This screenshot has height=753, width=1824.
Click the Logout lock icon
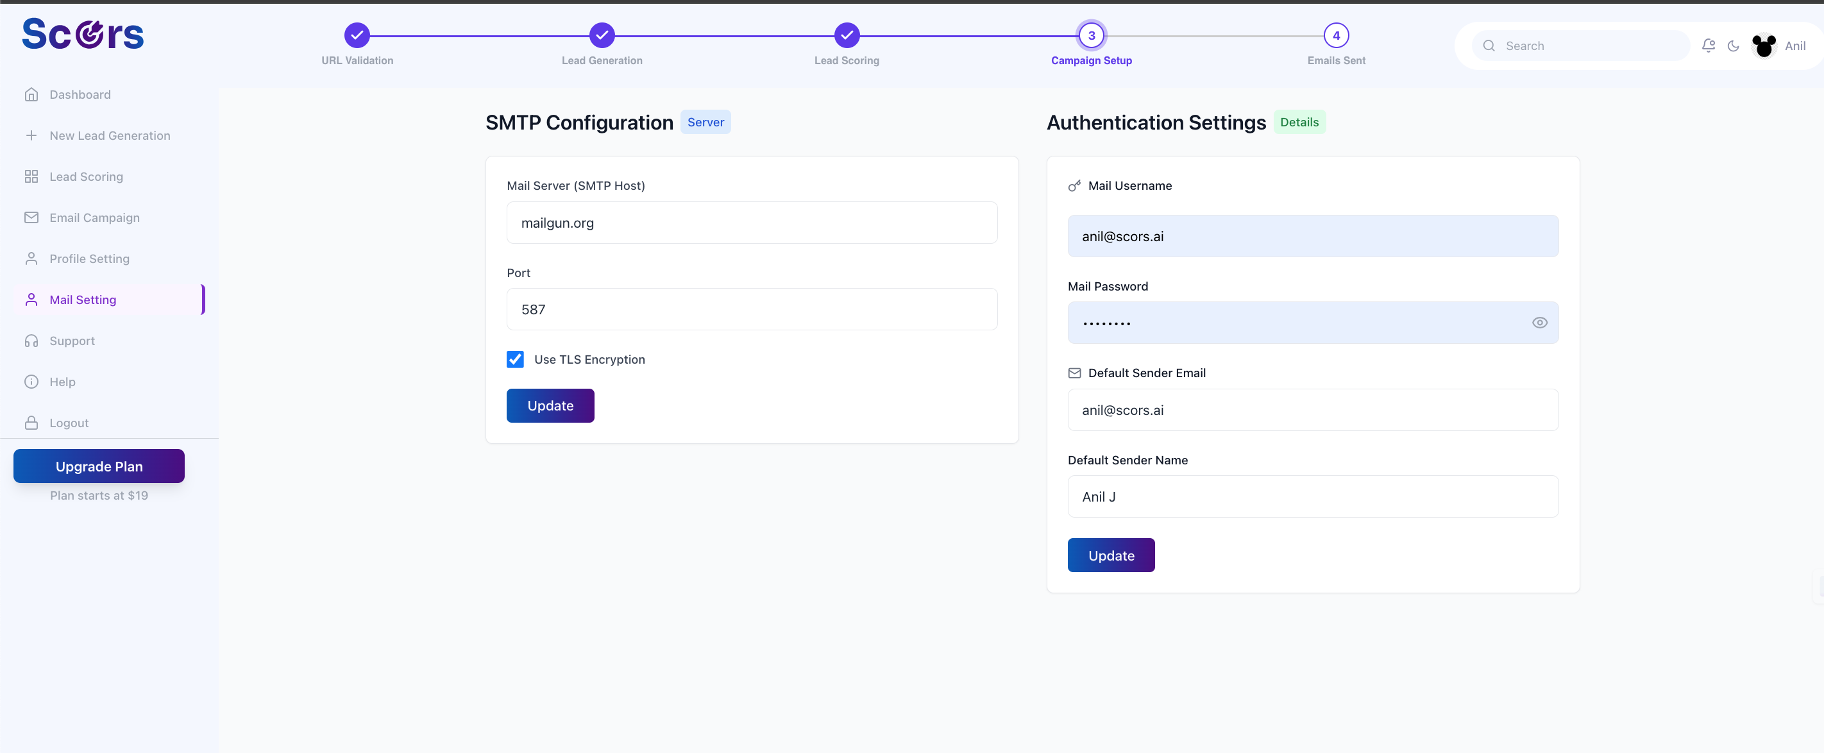tap(31, 423)
